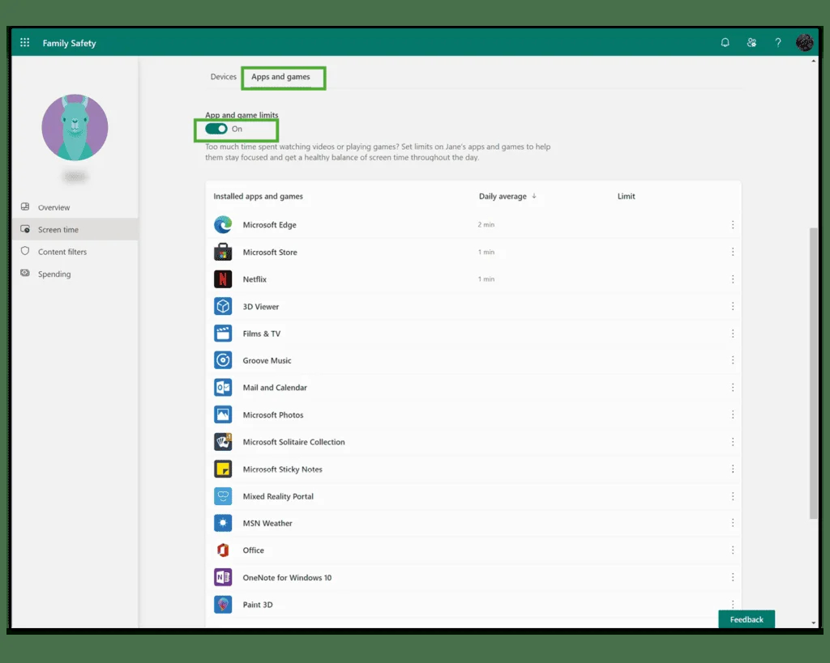Open more options for Office

tap(733, 550)
